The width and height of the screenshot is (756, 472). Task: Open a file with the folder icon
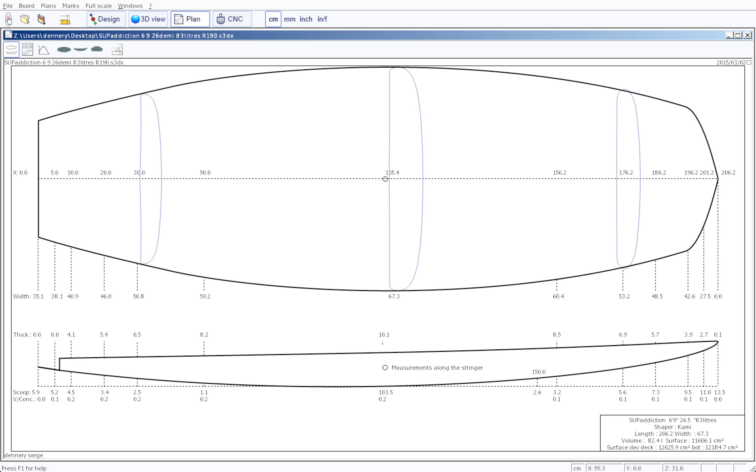[25, 19]
